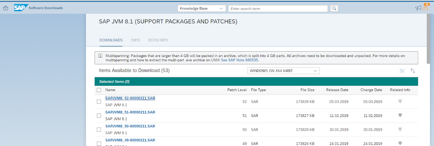Check the SAPJVM8_51-80000211.SAR checkbox
Viewport: 434px width, 146px height.
pyautogui.click(x=99, y=116)
